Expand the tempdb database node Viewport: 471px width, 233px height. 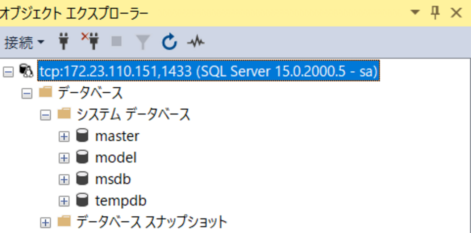64,201
